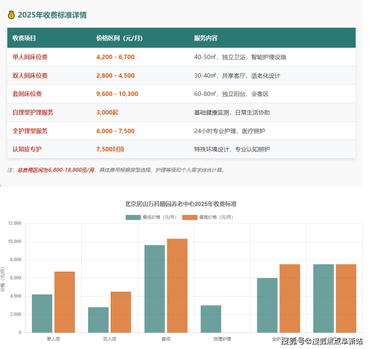The image size is (371, 349).
Task: Click the orange highest-price bar for 双人间
Action: click(121, 311)
